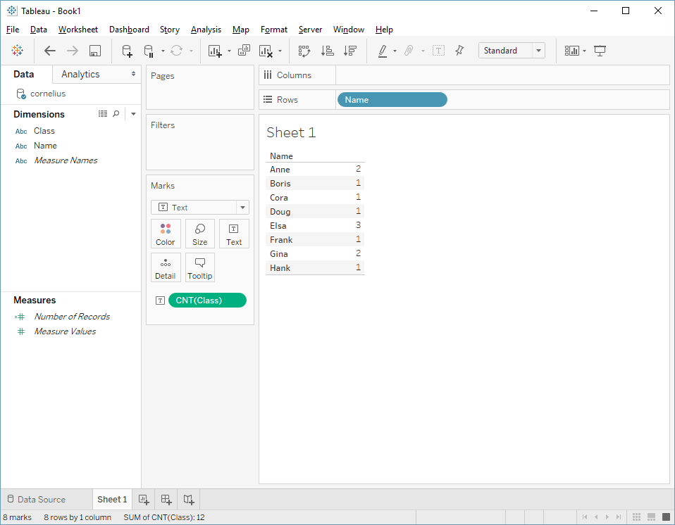Open the highlight dropdown arrow
The height and width of the screenshot is (525, 675).
[395, 51]
